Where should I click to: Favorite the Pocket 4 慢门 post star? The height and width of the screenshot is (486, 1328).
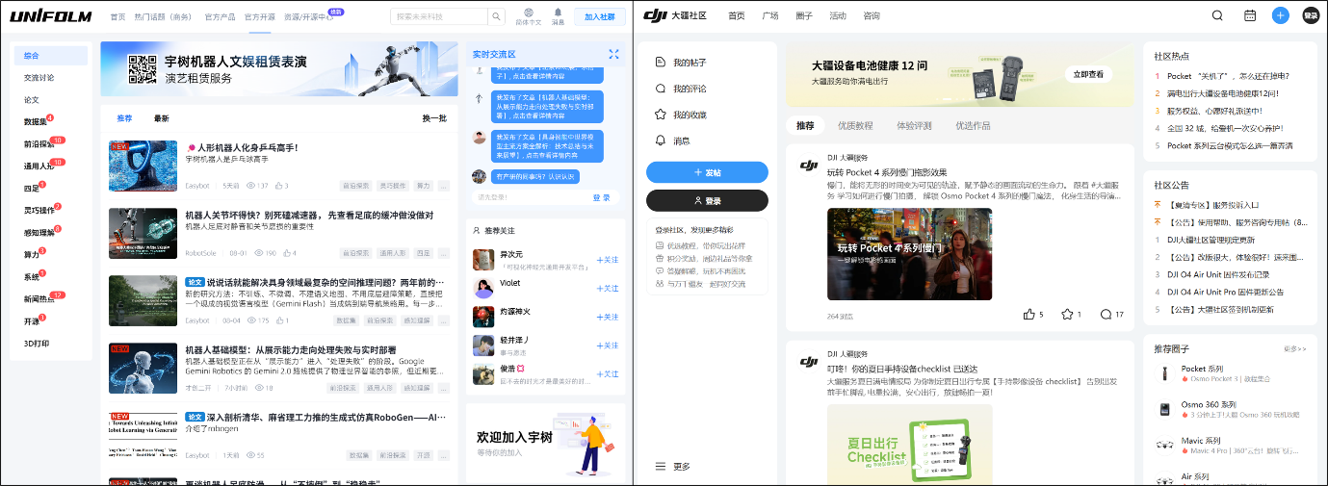(x=1067, y=314)
